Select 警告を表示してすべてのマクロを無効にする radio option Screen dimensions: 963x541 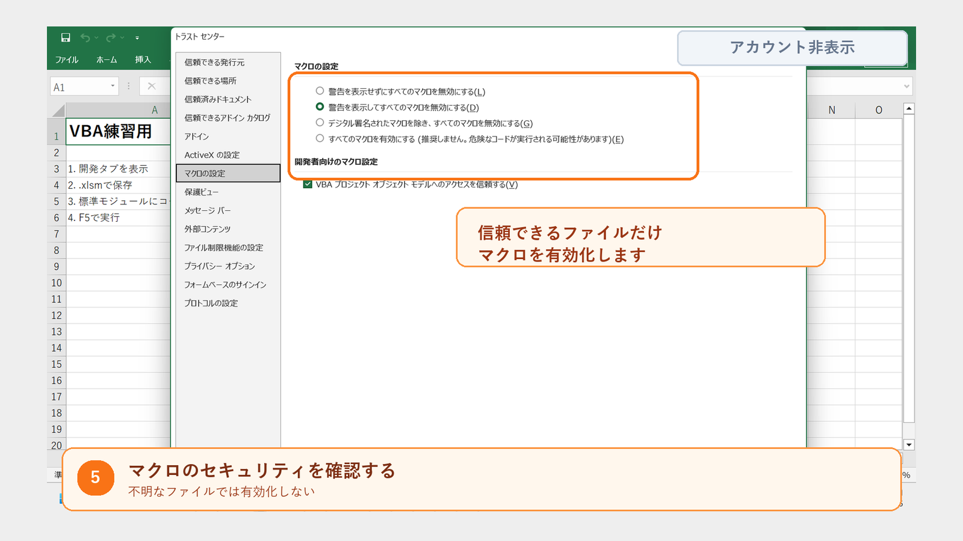coord(320,107)
